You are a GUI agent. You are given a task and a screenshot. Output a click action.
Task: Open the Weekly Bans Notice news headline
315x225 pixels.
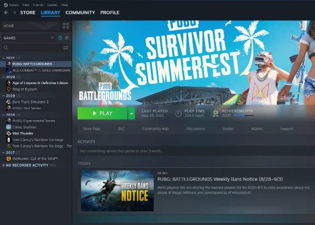[220, 179]
